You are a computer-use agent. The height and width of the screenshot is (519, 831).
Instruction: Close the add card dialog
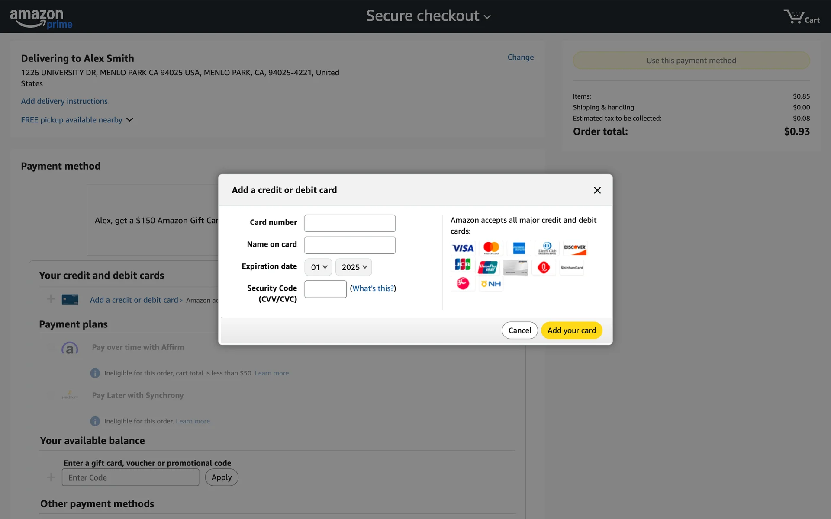click(597, 190)
